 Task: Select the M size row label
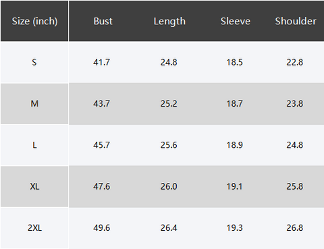coord(34,104)
